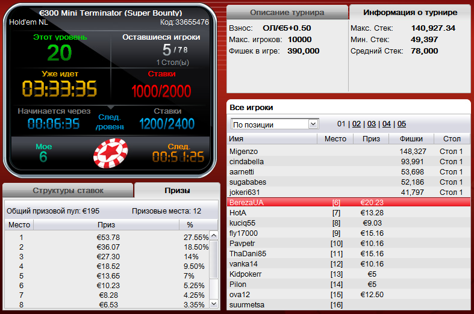Switch to Структуры ставок tab
Image resolution: width=474 pixels, height=314 pixels.
point(68,191)
